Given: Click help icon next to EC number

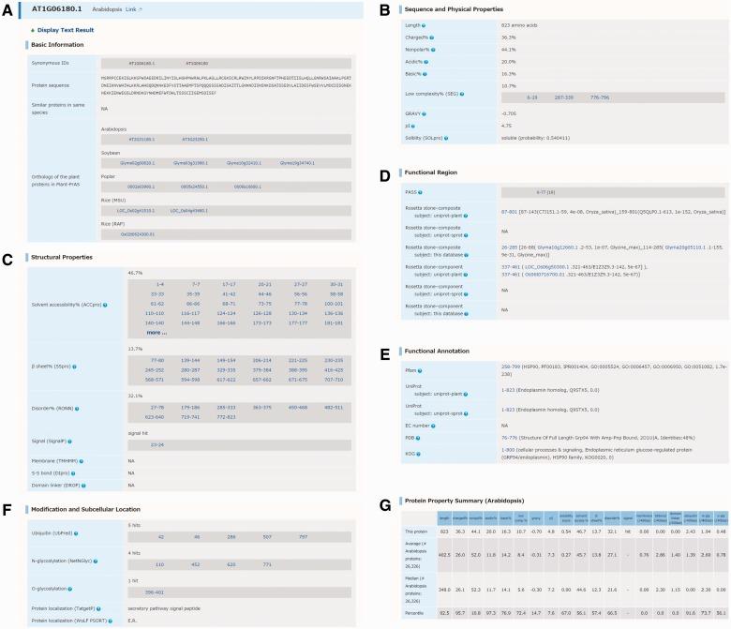Looking at the screenshot, I should tap(432, 426).
